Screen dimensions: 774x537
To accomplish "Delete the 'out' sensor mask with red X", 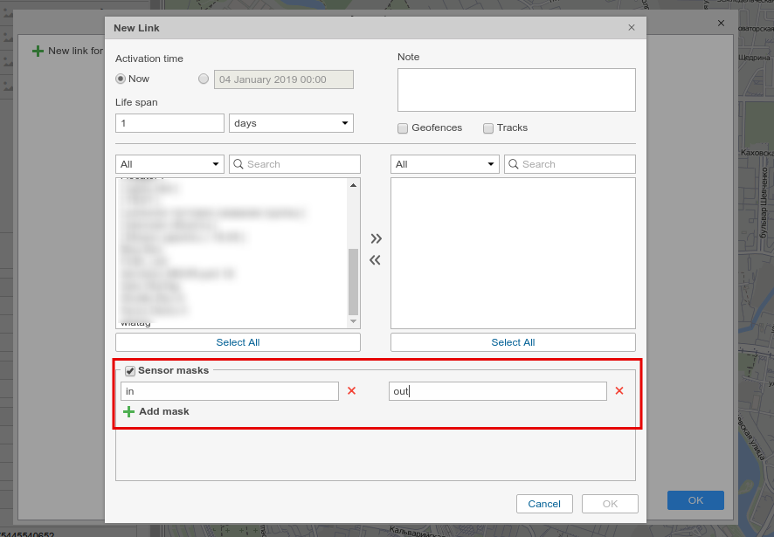I will (619, 391).
